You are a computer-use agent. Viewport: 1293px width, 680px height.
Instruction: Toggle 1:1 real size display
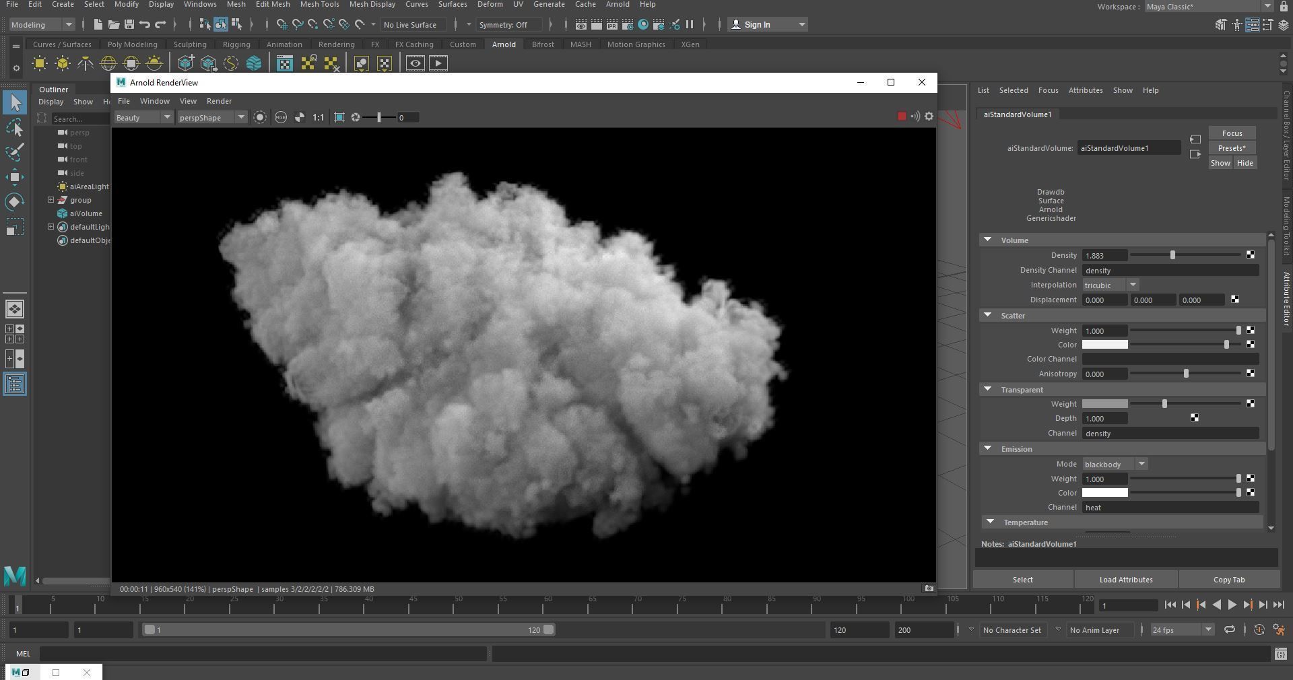[319, 117]
